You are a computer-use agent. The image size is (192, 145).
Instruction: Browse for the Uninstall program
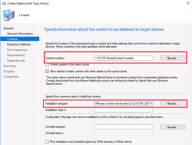(173, 127)
